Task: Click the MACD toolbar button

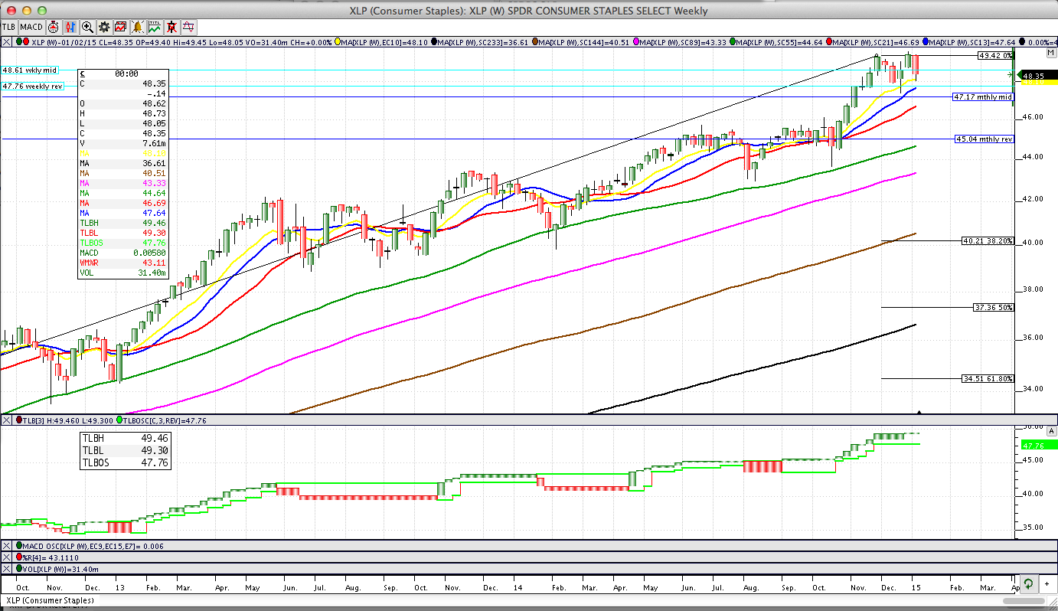Action: 32,27
